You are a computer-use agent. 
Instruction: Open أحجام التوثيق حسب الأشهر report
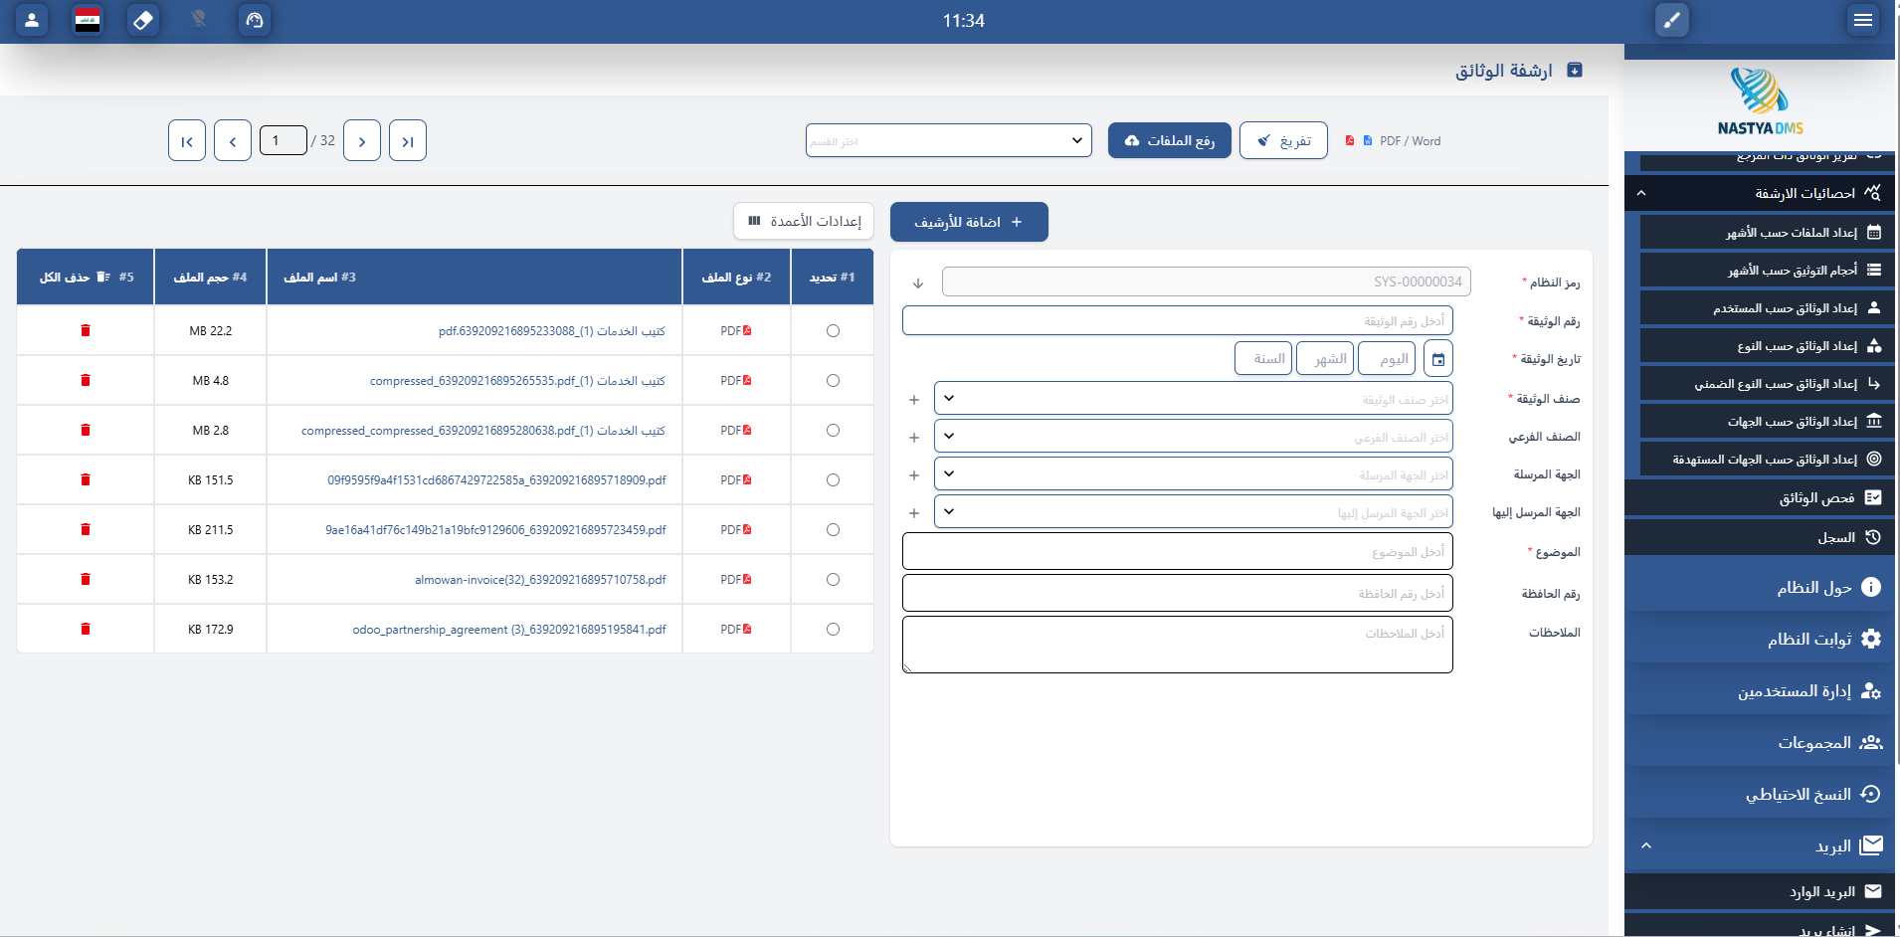(1768, 270)
